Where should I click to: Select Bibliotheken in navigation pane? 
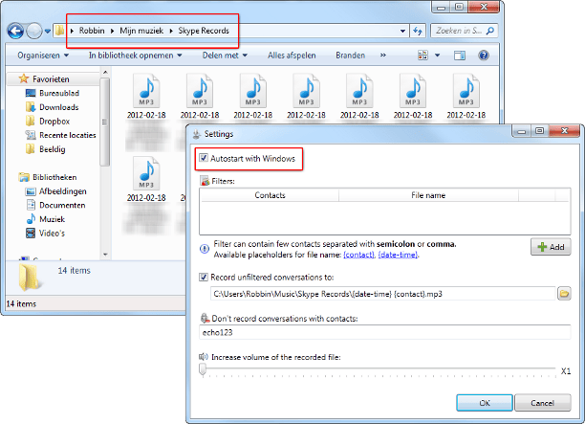tap(54, 177)
